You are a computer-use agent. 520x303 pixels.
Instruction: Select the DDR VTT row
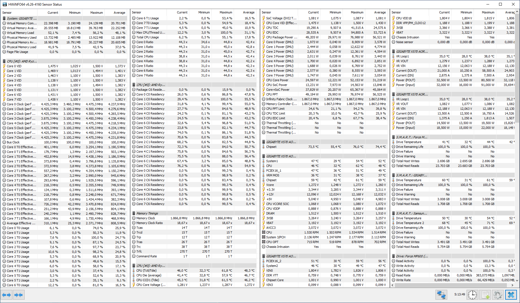tap(324, 275)
